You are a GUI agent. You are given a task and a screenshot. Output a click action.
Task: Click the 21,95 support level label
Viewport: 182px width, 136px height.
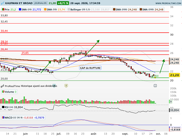tap(4, 70)
